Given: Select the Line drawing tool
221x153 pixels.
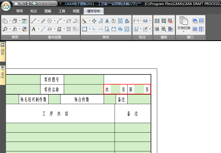Looking at the screenshot, I should [34, 21].
